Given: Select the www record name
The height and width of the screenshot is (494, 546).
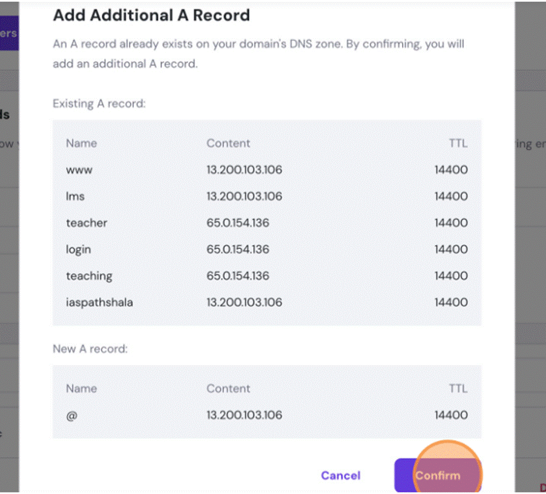Looking at the screenshot, I should point(79,170).
